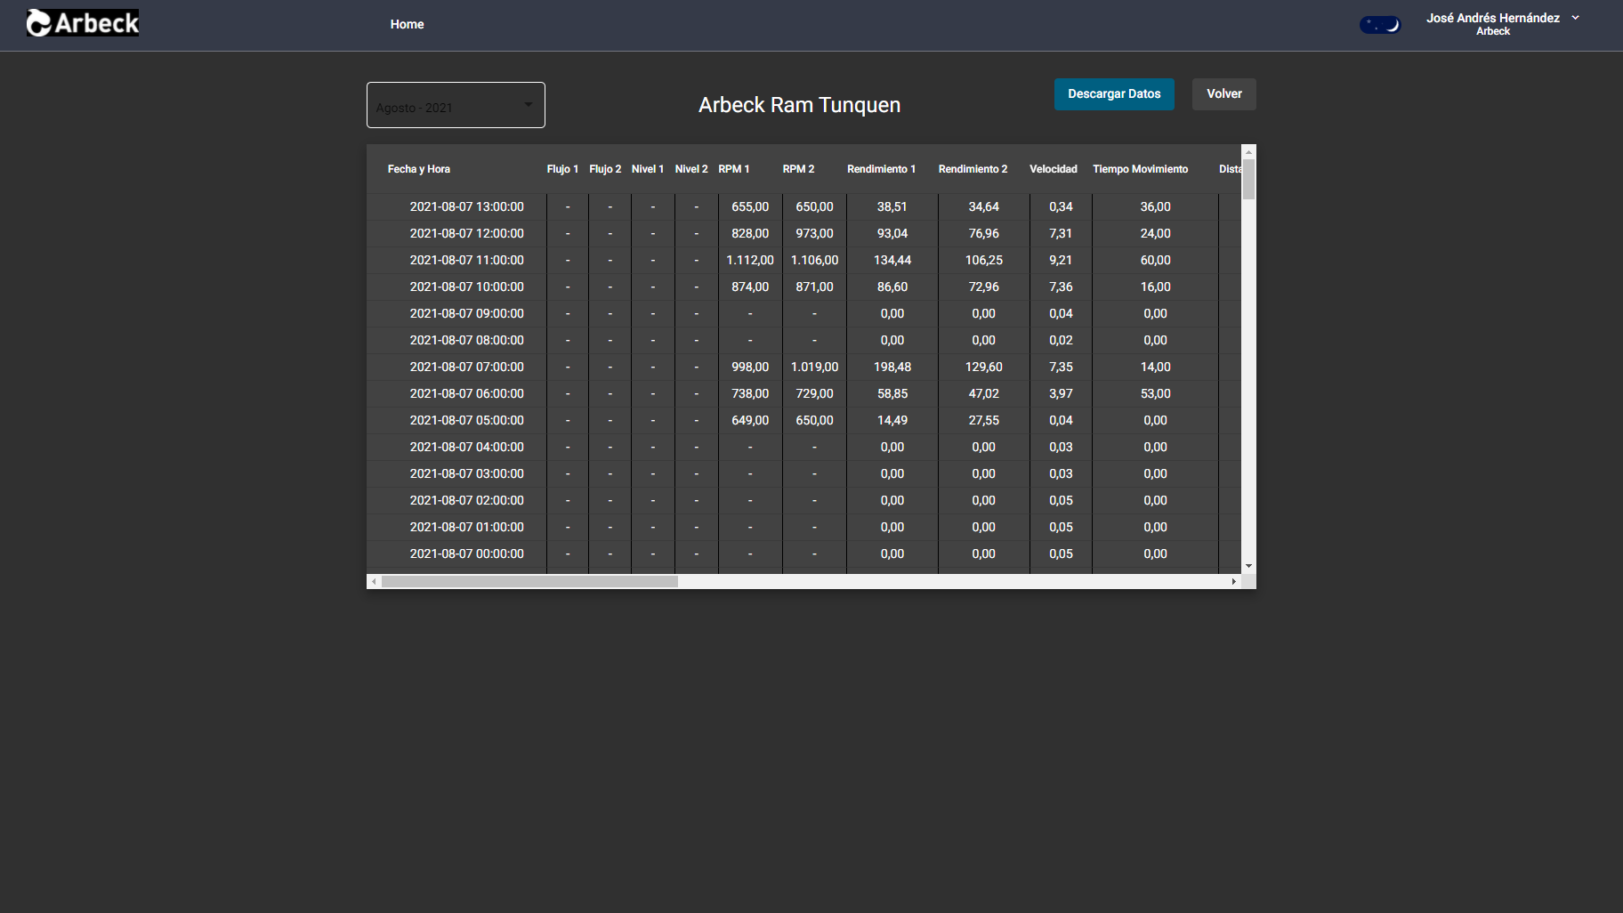Select the 2021-08-07 07:00:00 row timestamp
Screen dimensions: 1623x913
pos(466,367)
